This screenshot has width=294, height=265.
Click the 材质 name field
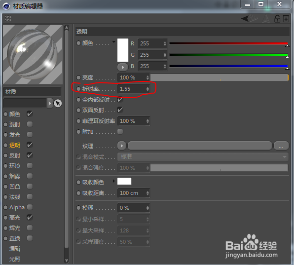[x=32, y=92]
